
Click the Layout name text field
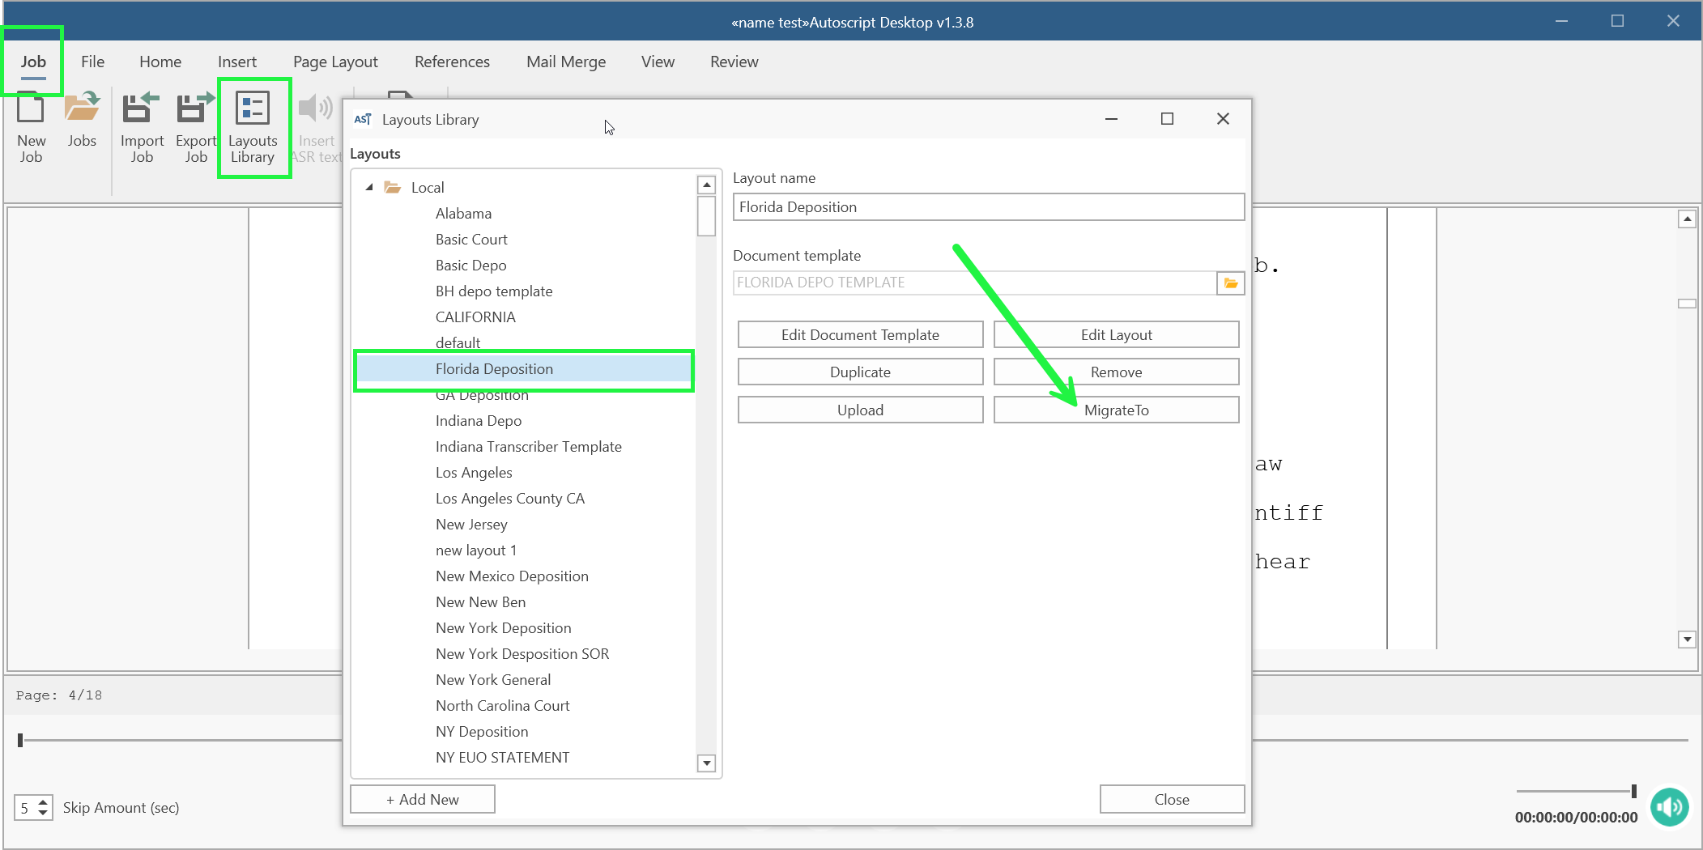987,207
